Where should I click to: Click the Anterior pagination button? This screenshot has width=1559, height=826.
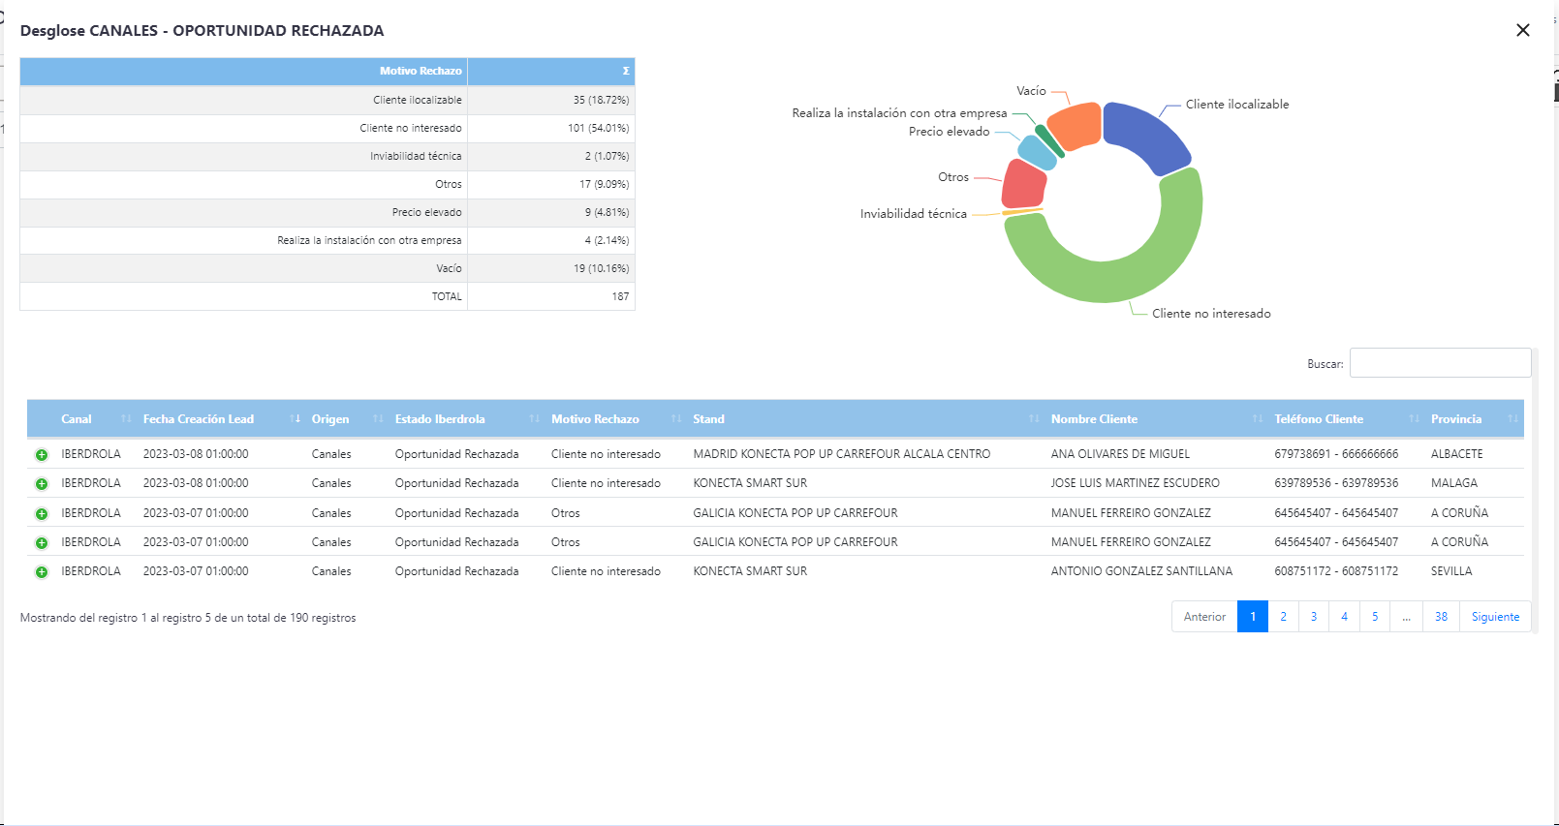(x=1204, y=617)
